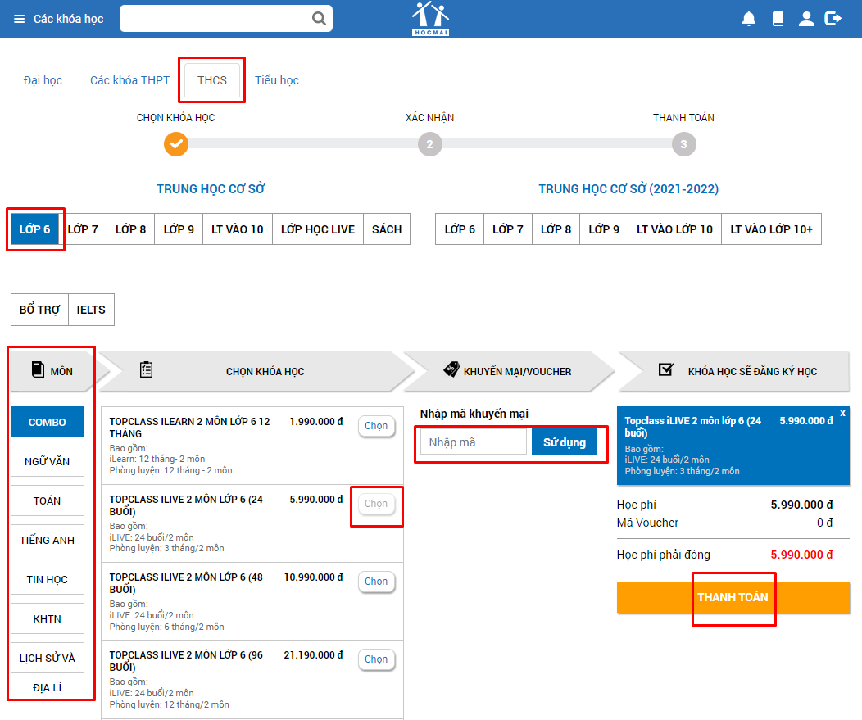Image resolution: width=862 pixels, height=720 pixels.
Task: Select LT VÀO LỚP 10+ option
Action: [x=771, y=229]
